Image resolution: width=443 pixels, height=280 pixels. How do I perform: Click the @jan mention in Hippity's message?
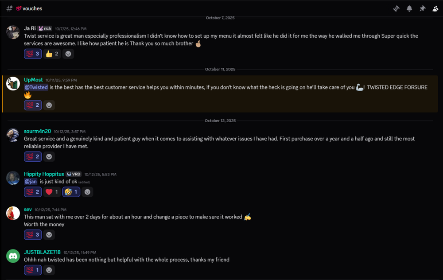pos(31,182)
